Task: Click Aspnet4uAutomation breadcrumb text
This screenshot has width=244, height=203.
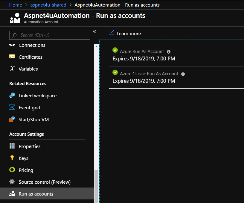Action: 117,5
